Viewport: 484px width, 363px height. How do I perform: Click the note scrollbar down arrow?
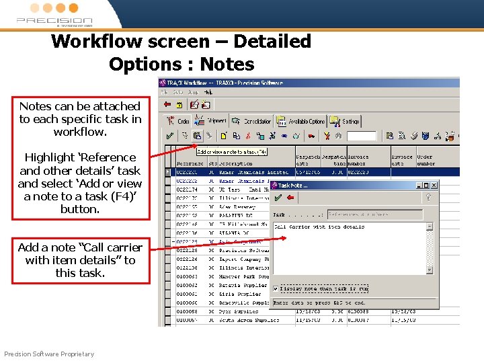(x=430, y=270)
